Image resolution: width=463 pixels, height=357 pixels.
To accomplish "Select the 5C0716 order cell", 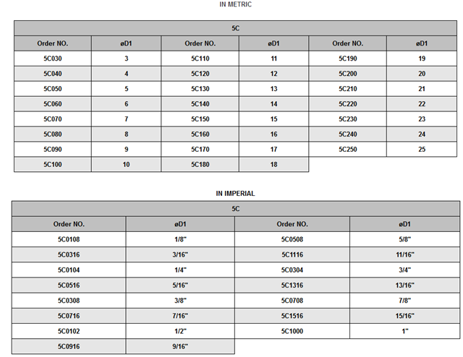I will pyautogui.click(x=69, y=316).
